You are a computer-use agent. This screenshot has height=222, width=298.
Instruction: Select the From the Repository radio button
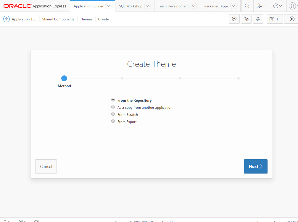[x=113, y=100]
